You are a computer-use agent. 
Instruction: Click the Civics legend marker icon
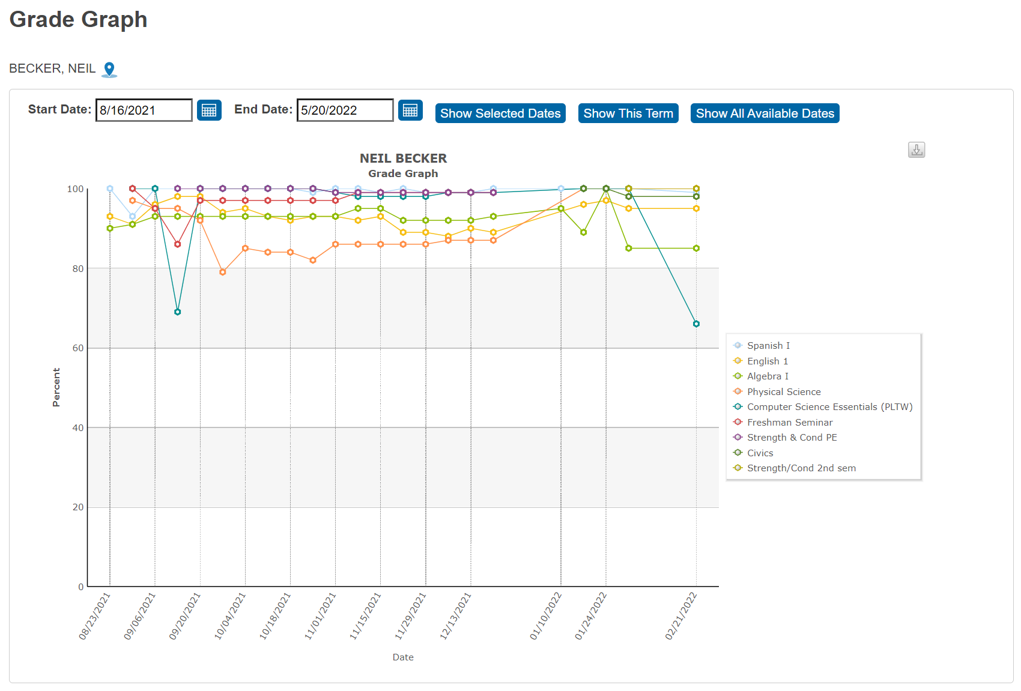[x=736, y=452]
